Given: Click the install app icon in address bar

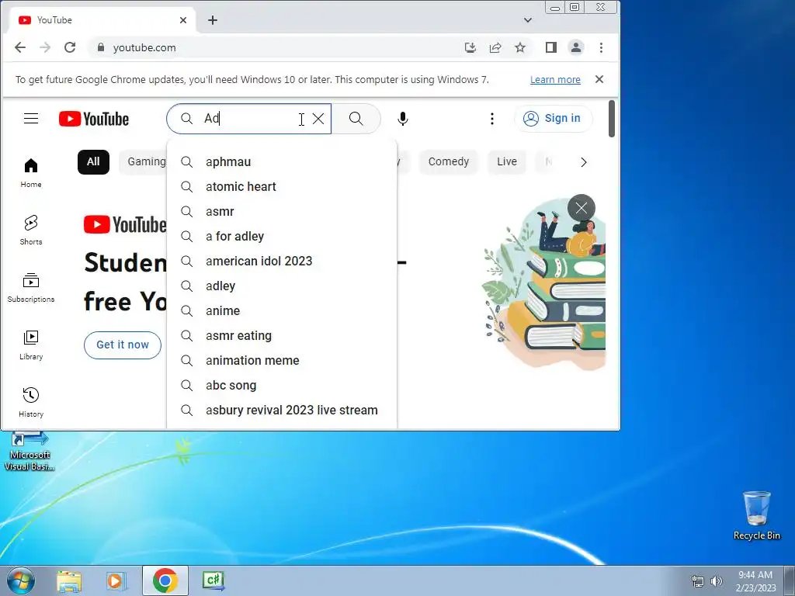Looking at the screenshot, I should click(470, 47).
